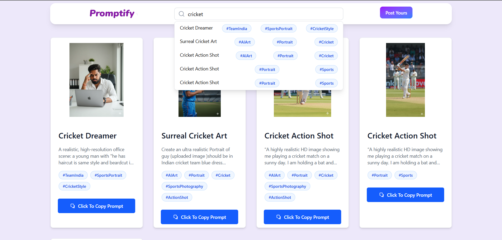The width and height of the screenshot is (502, 240).
Task: Click the copy icon in the rightmost card's copy button
Action: [x=382, y=195]
